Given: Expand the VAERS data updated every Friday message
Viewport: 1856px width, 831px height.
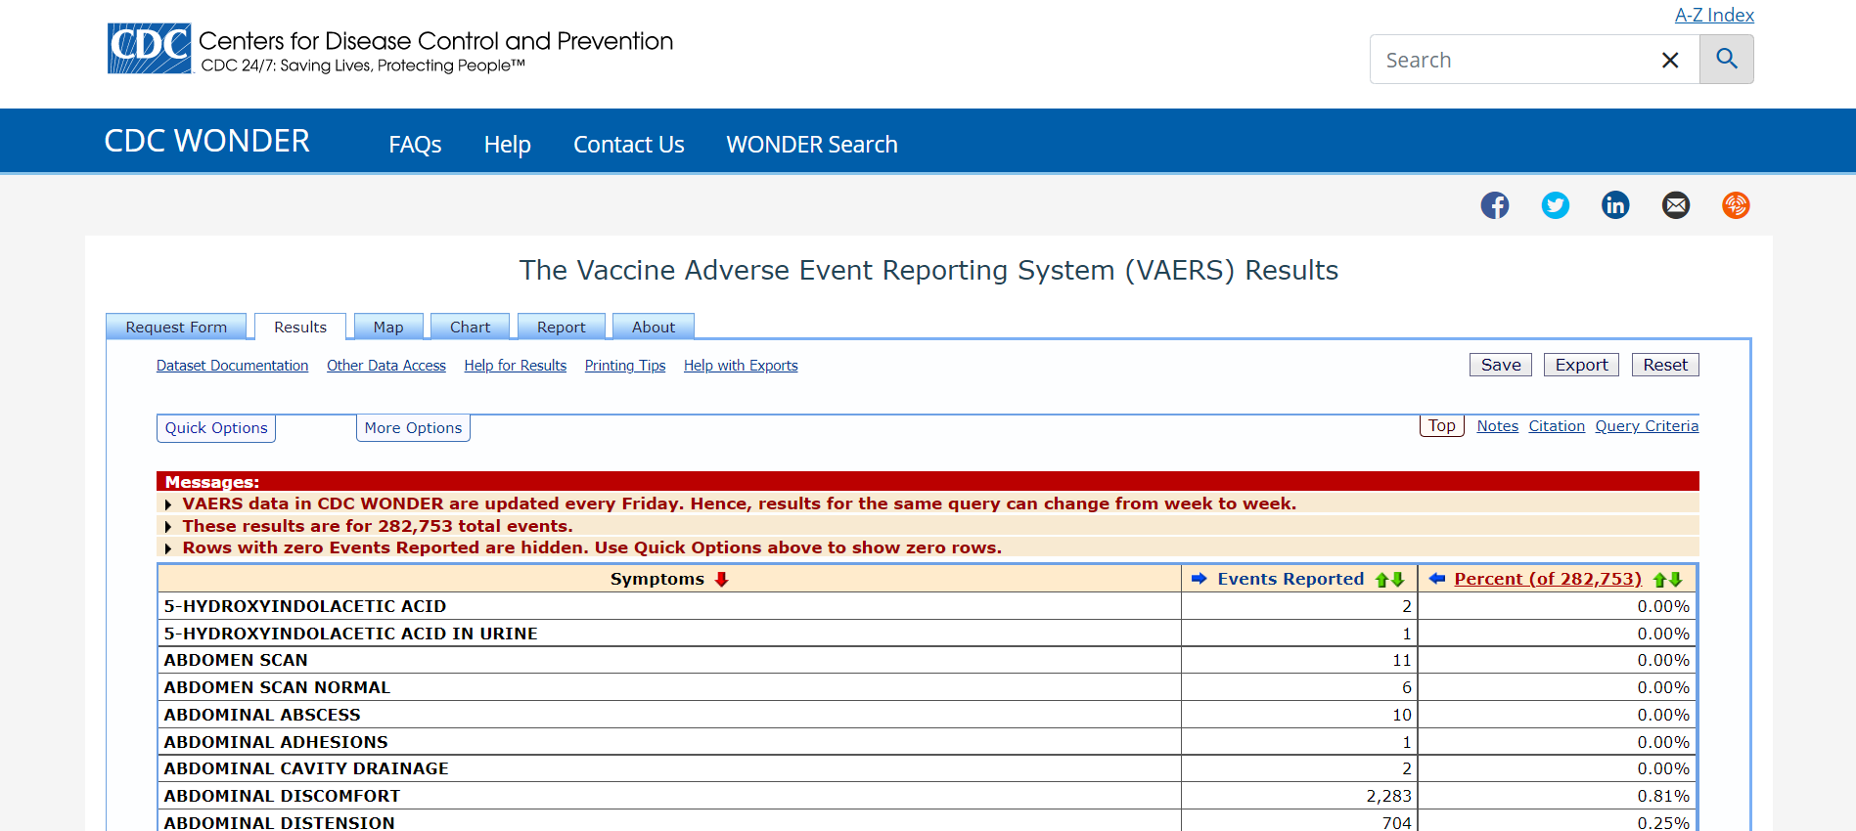Looking at the screenshot, I should [168, 504].
